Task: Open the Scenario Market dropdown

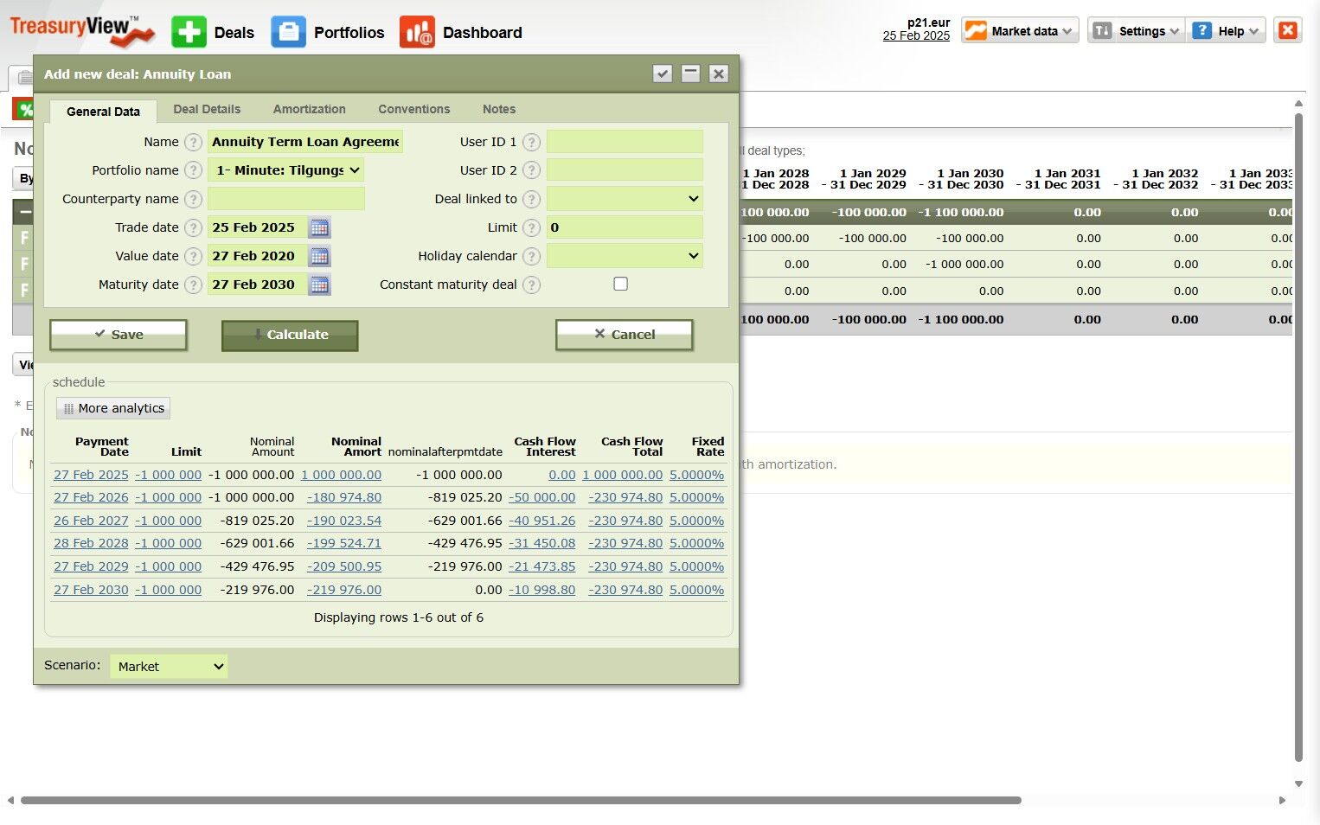Action: point(169,667)
